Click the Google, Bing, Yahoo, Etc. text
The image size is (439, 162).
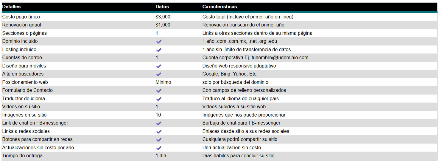(x=230, y=74)
